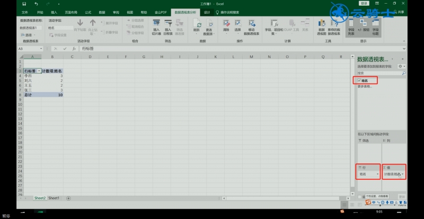The width and height of the screenshot is (424, 219).
Task: Click the 计数项:姓名 header cell B3
Action: tap(52, 71)
